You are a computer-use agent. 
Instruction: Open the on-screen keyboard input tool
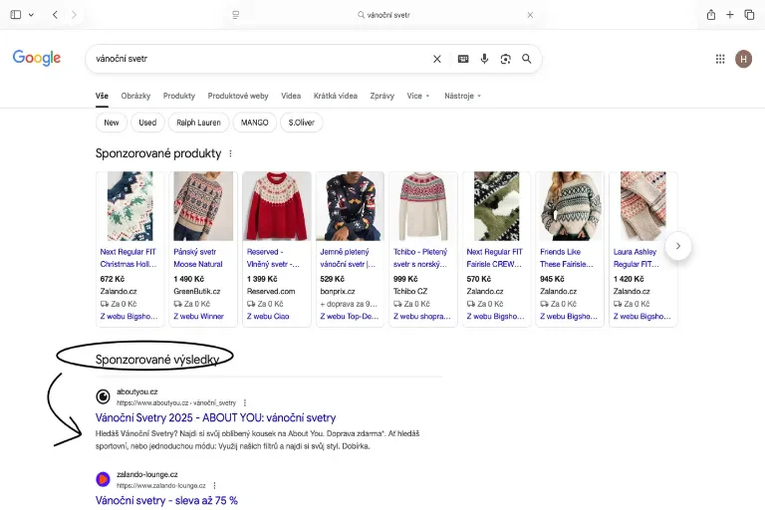463,59
